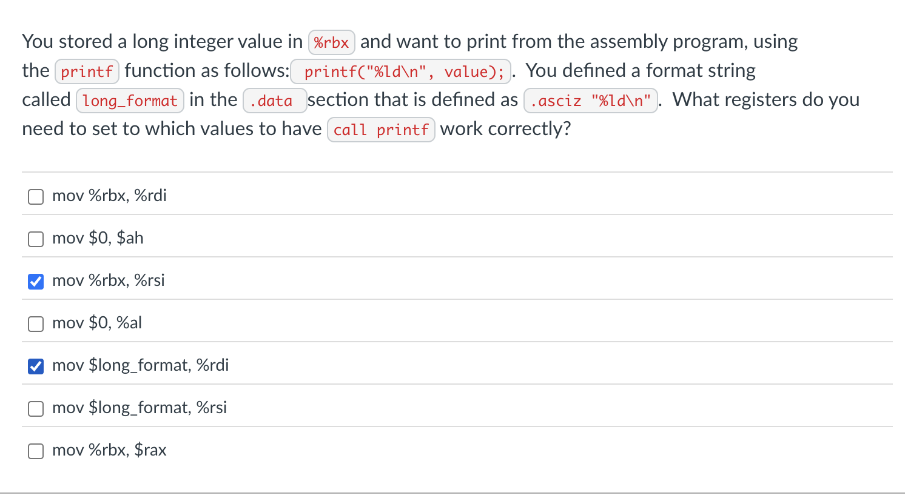905x504 pixels.
Task: Check the "mov $0, $ah" checkbox
Action: [x=35, y=239]
